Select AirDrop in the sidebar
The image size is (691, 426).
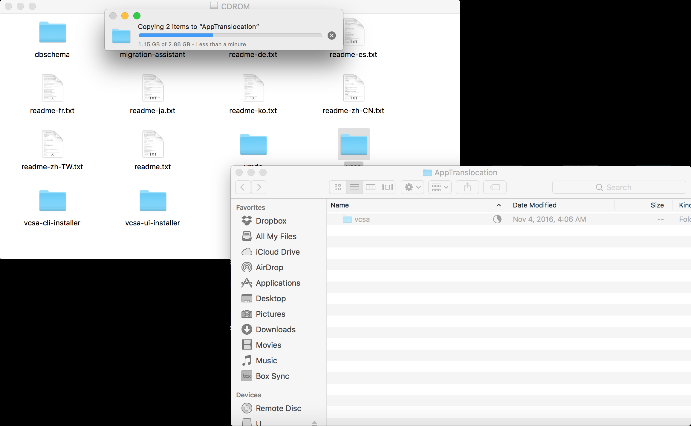[269, 267]
